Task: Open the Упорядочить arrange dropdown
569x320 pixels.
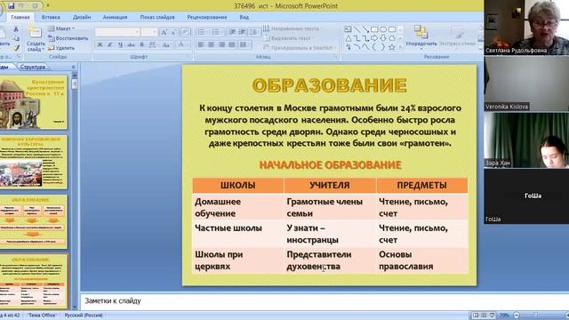Action: click(x=421, y=36)
